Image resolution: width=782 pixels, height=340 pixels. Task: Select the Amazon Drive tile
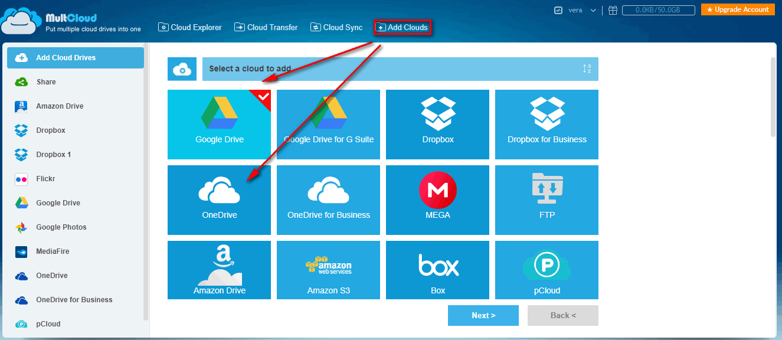(x=220, y=270)
